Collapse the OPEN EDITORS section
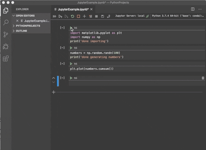 (x=25, y=15)
